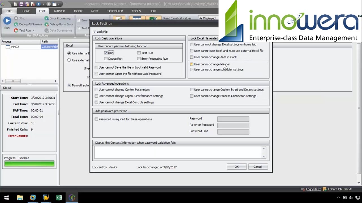The image size is (362, 203).
Task: Check 'cannot change Logon & Performance settings'
Action: coord(96,96)
